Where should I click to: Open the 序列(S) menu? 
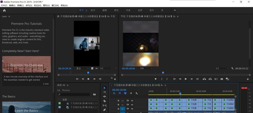click(x=29, y=5)
